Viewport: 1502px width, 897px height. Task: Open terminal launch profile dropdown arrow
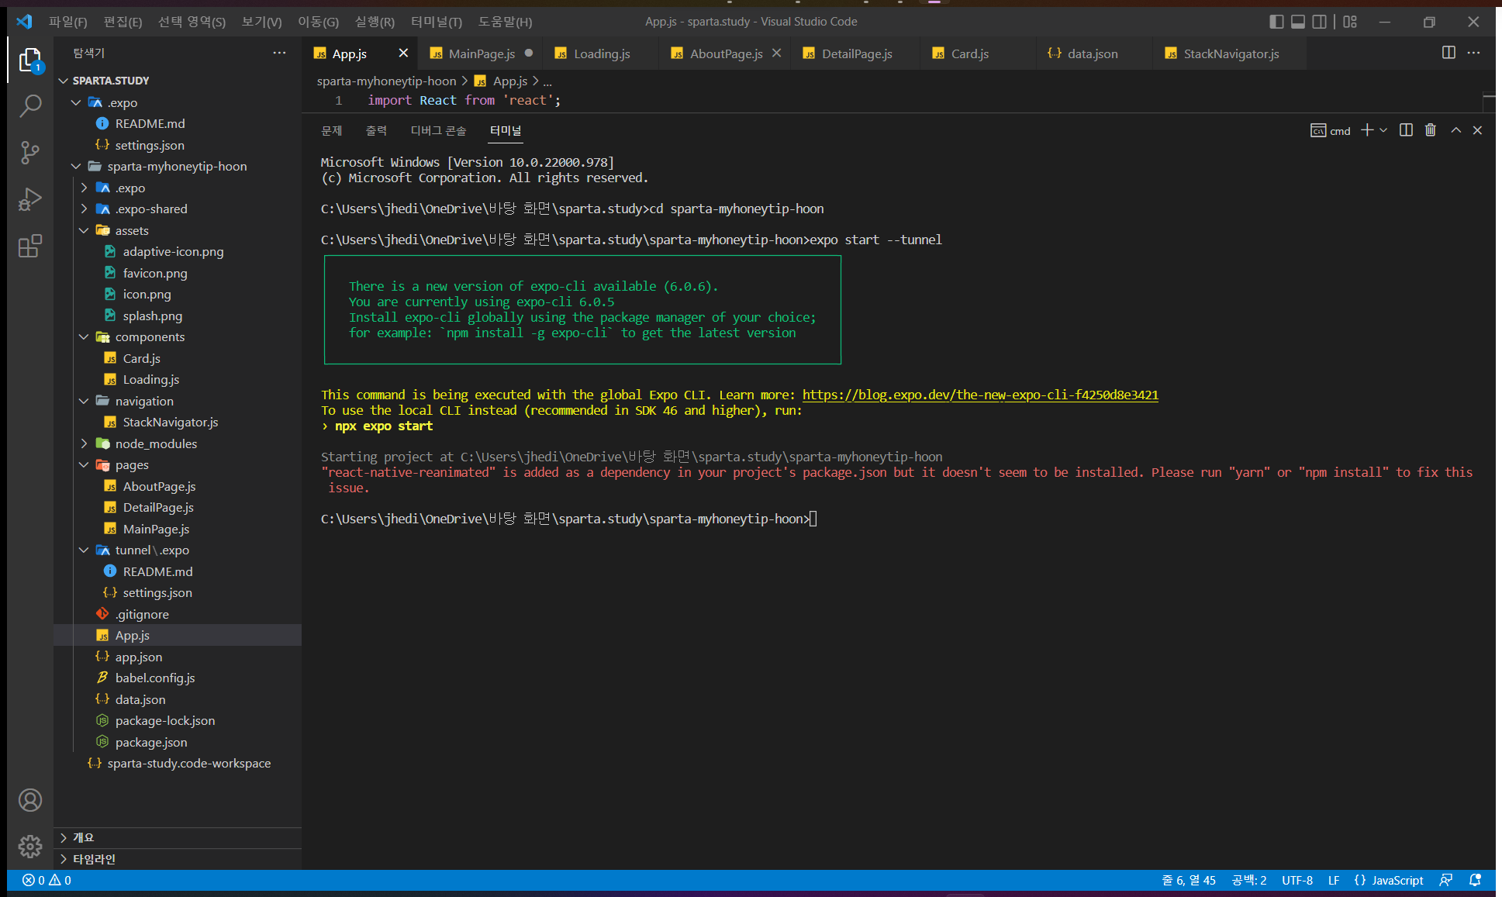click(1383, 130)
